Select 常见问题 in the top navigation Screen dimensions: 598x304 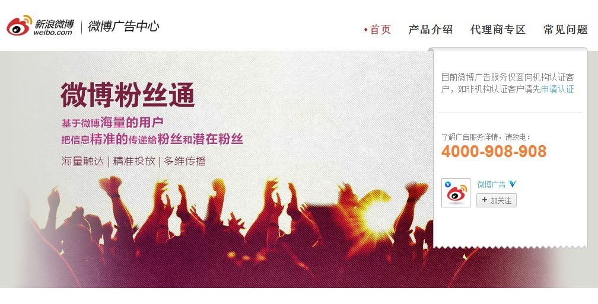point(565,30)
